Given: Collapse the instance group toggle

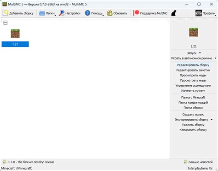Looking at the screenshot, I should click(x=6, y=23).
